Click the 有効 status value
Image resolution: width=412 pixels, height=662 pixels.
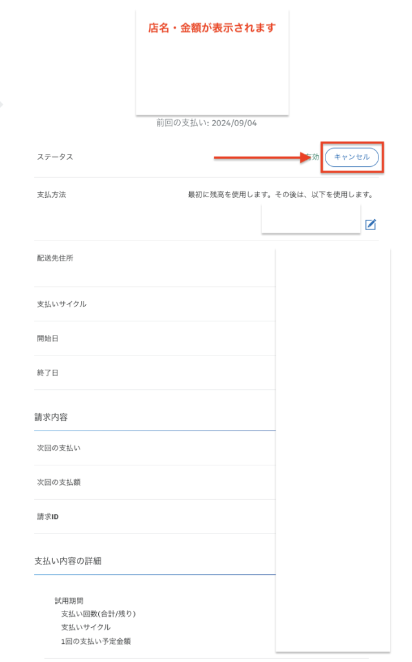click(x=313, y=157)
